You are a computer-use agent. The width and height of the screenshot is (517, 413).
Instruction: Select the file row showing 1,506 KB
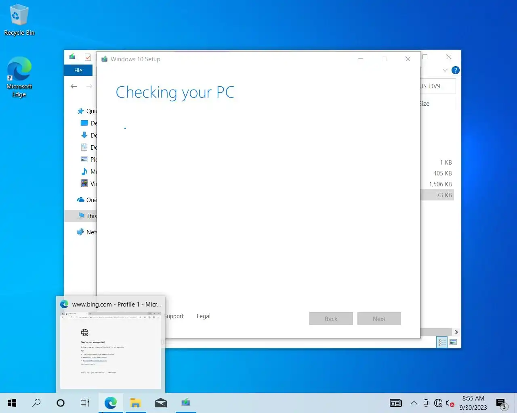[x=437, y=184]
